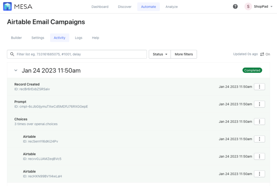This screenshot has width=277, height=186.
Task: Switch to the Builder tab
Action: tap(17, 38)
